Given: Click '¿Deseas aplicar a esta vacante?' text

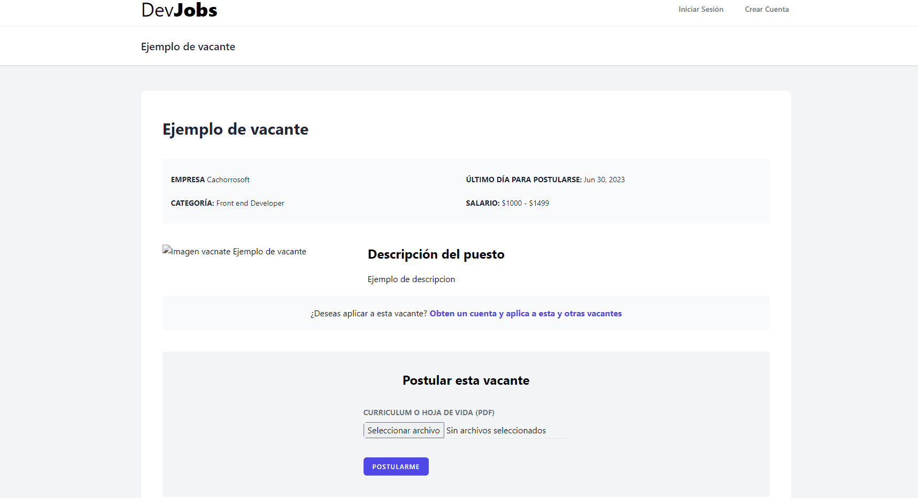Looking at the screenshot, I should coord(369,314).
